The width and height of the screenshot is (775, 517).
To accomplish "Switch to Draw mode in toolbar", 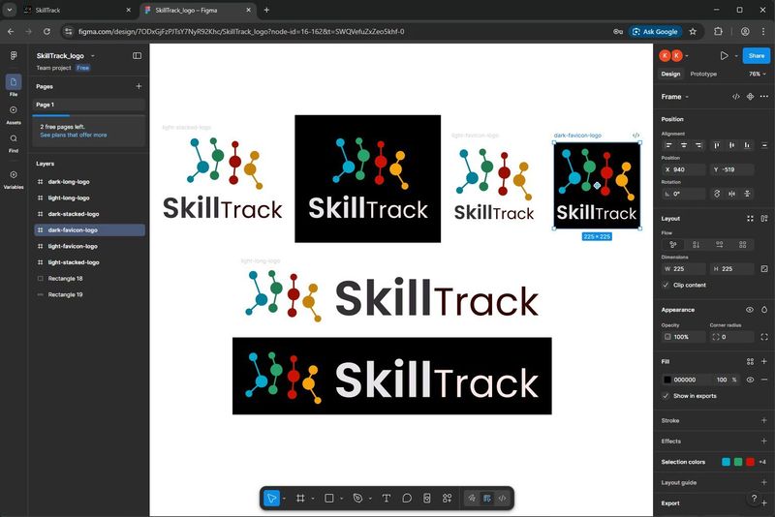I will coord(472,499).
